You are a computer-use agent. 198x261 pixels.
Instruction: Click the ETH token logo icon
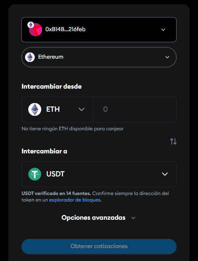[x=35, y=109]
